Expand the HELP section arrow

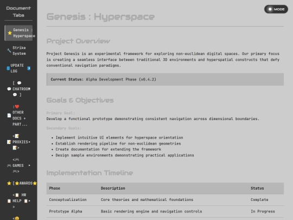coord(29,201)
